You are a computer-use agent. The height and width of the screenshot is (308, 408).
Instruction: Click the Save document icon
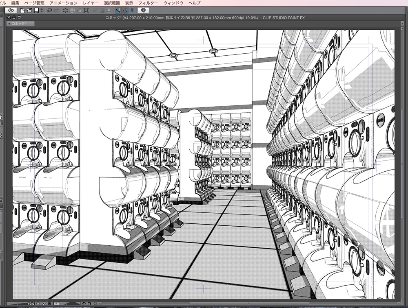[36, 11]
